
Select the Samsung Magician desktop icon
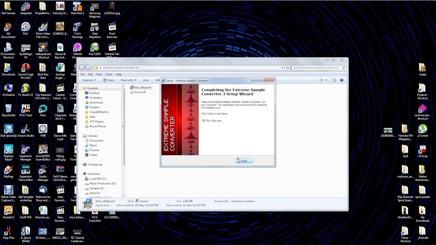tap(95, 10)
